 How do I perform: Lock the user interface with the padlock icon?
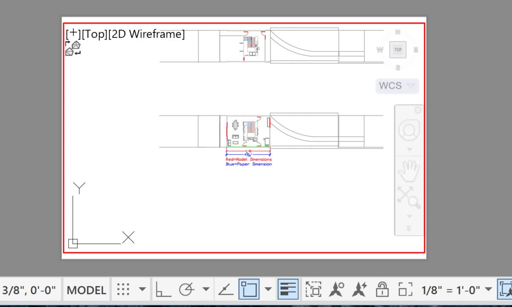tap(382, 289)
